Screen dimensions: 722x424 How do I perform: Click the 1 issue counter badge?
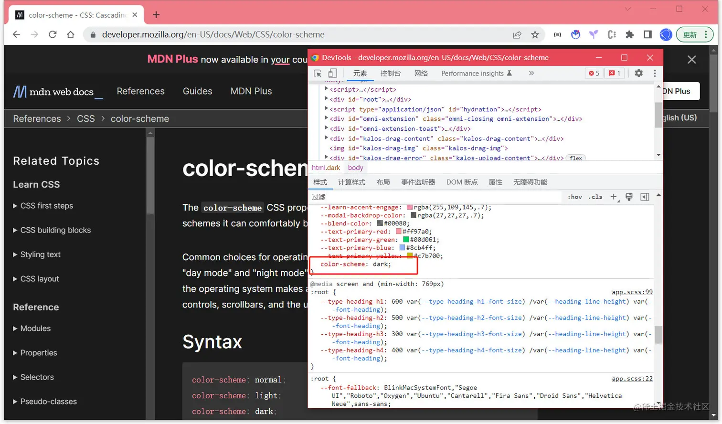[615, 73]
